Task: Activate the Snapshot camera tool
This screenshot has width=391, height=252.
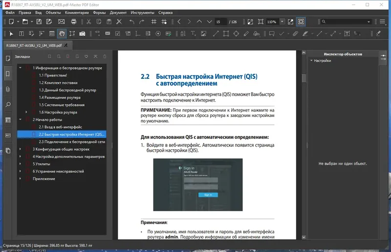Action: click(83, 33)
